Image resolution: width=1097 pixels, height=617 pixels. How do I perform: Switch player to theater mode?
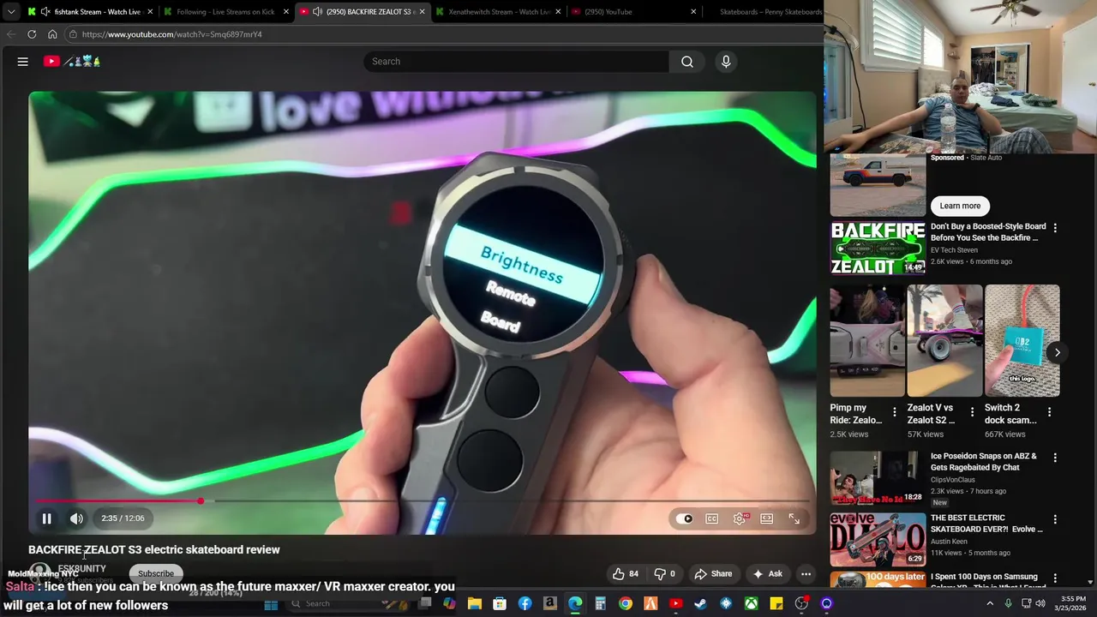[767, 518]
